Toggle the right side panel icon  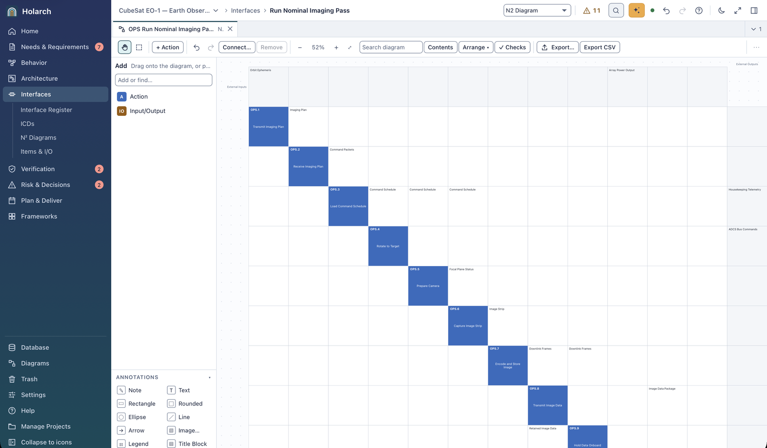[x=754, y=11]
